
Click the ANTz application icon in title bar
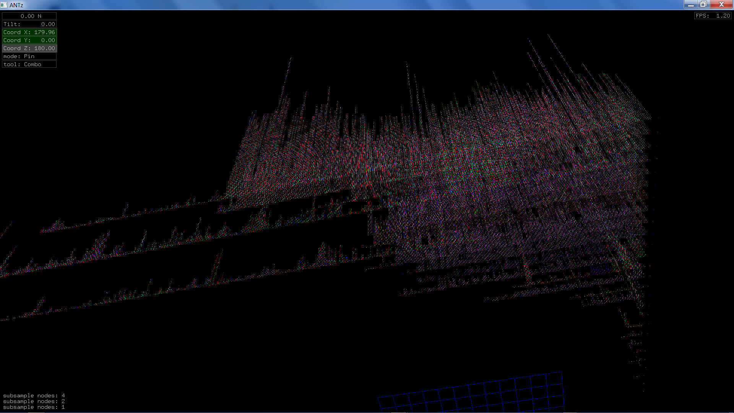[4, 5]
